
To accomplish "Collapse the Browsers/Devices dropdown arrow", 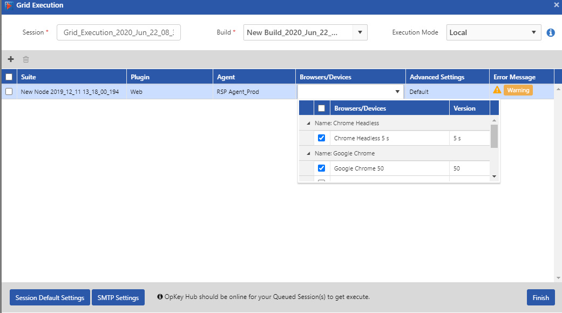I will tap(398, 92).
